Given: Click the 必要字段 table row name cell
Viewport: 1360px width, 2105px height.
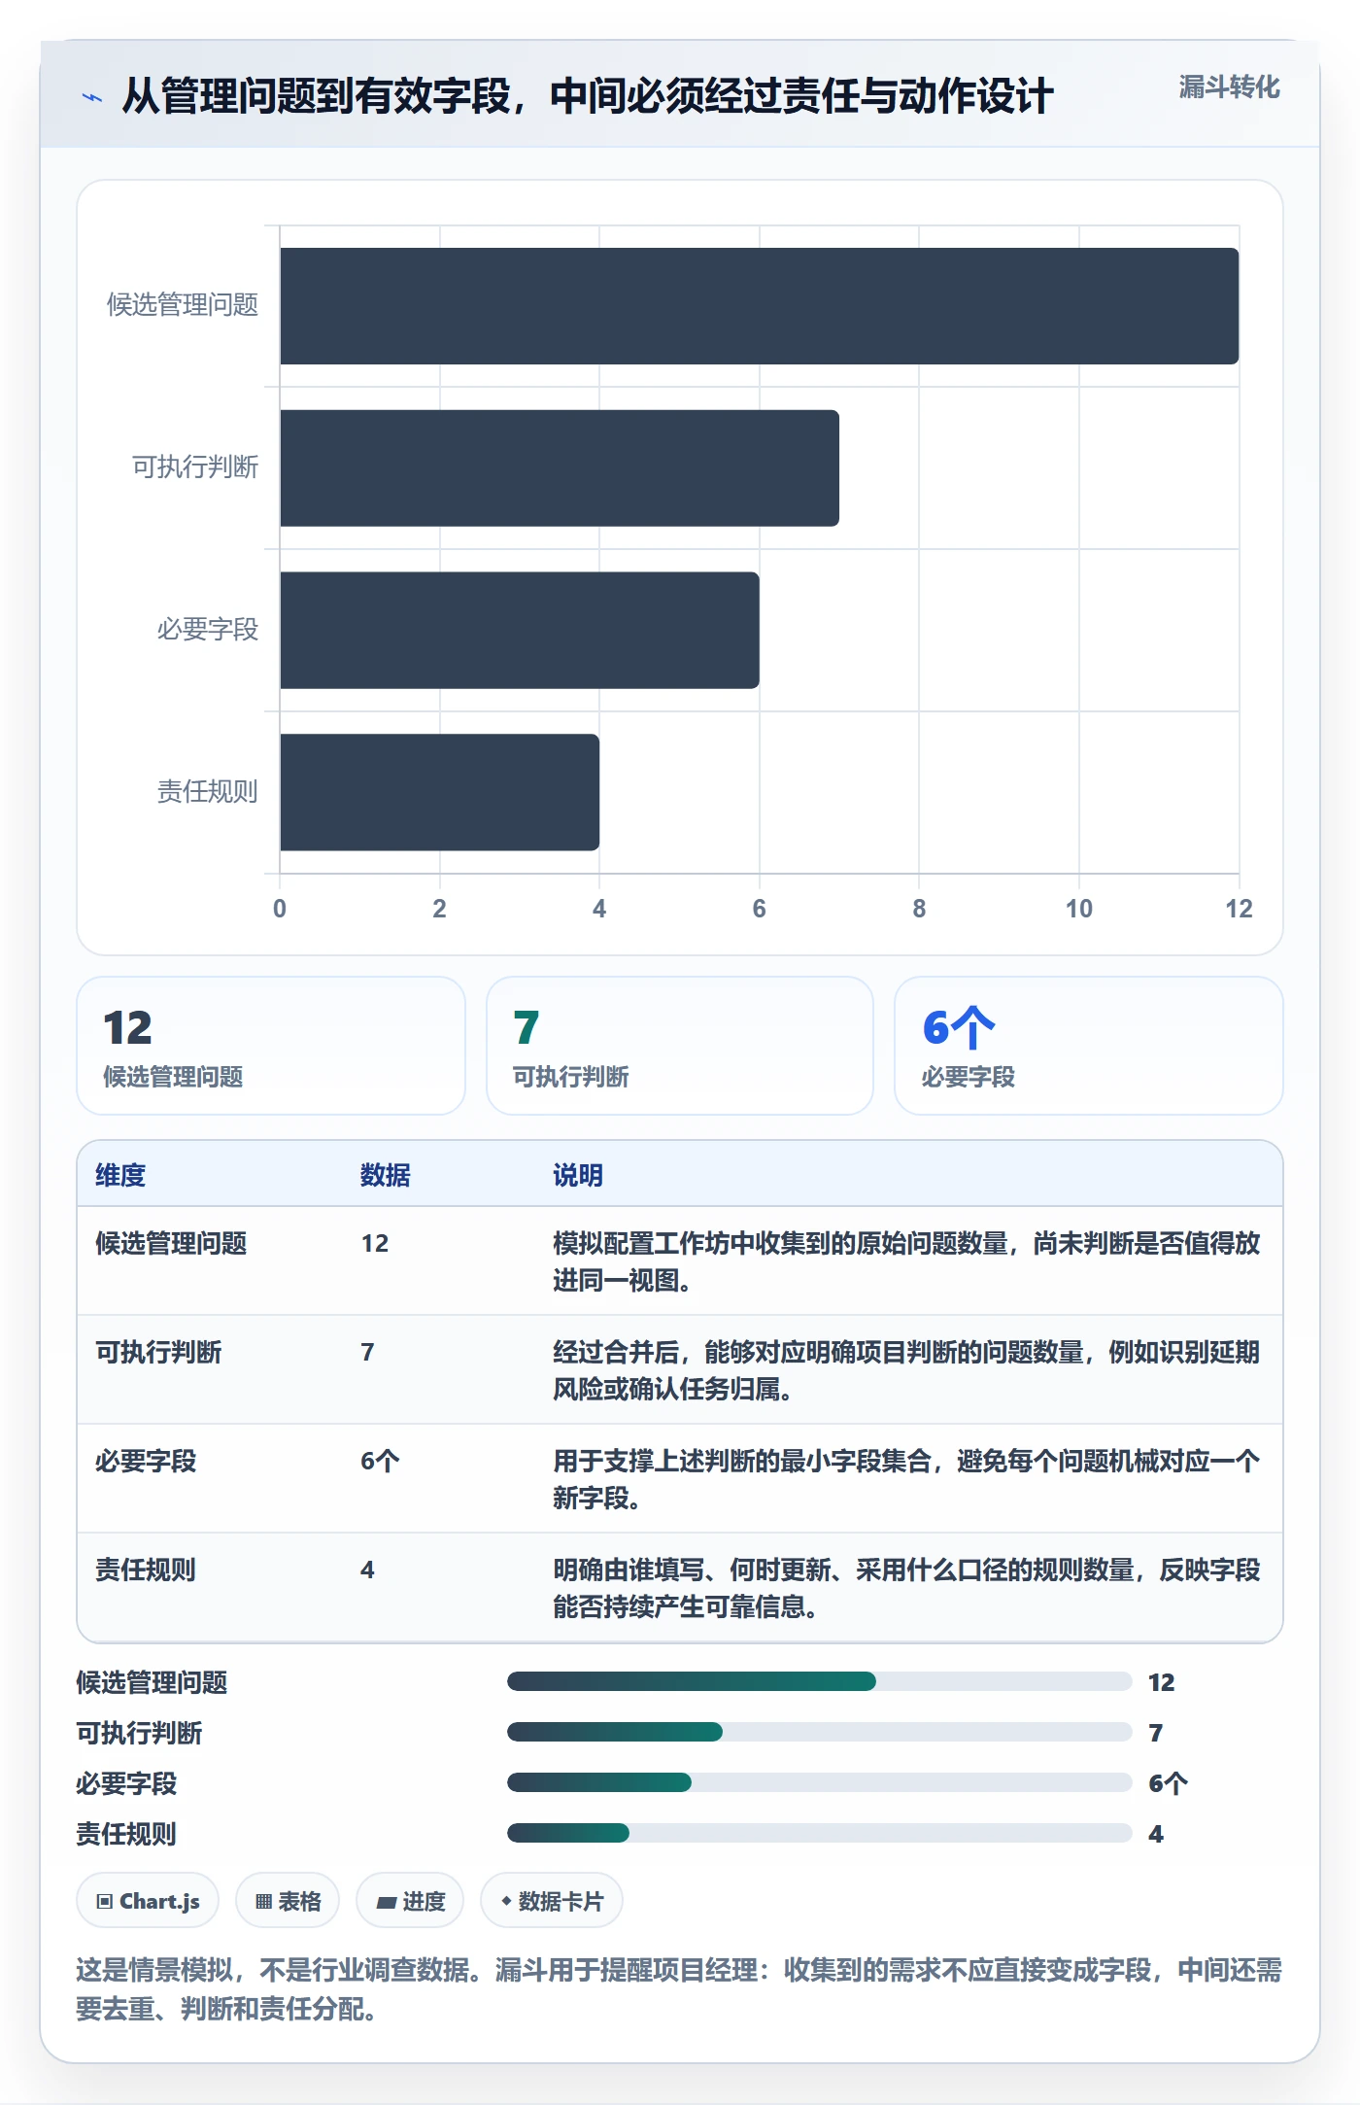Looking at the screenshot, I should [x=146, y=1461].
